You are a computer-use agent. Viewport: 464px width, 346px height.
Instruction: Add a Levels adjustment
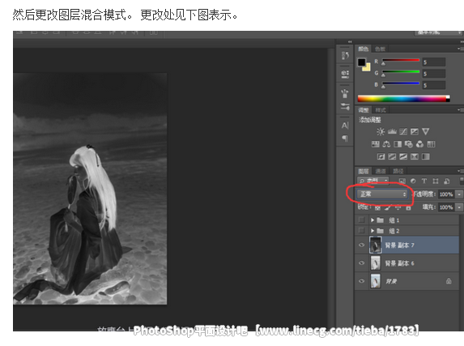[x=392, y=131]
